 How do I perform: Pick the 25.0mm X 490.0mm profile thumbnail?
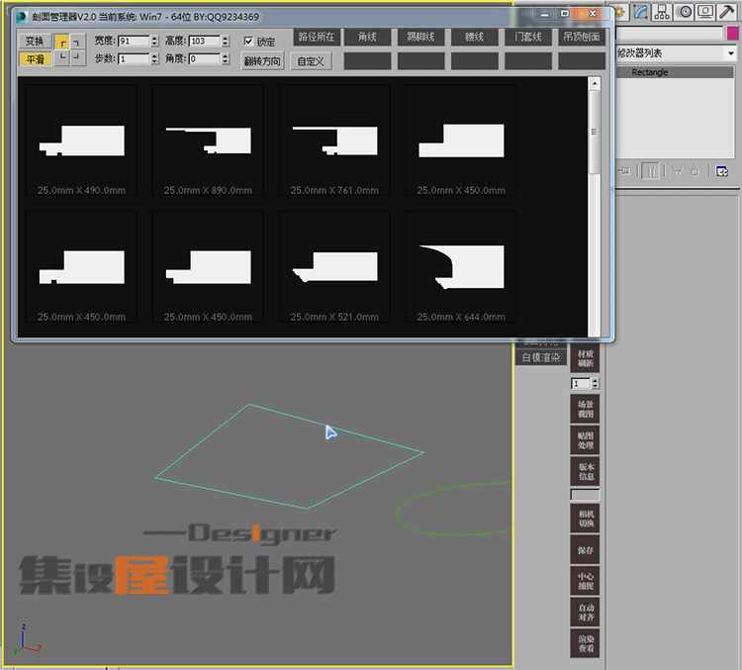click(81, 141)
